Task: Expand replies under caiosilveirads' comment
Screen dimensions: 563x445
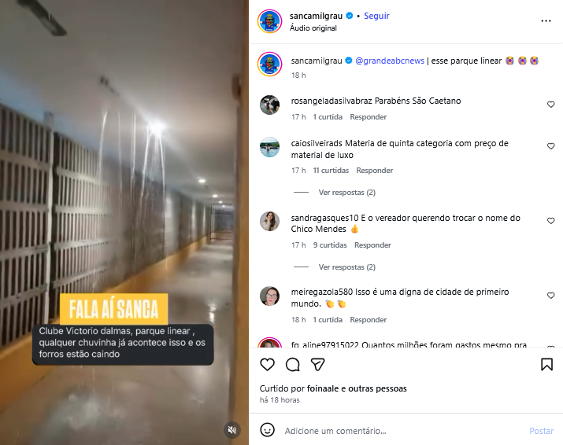Action: pyautogui.click(x=346, y=193)
